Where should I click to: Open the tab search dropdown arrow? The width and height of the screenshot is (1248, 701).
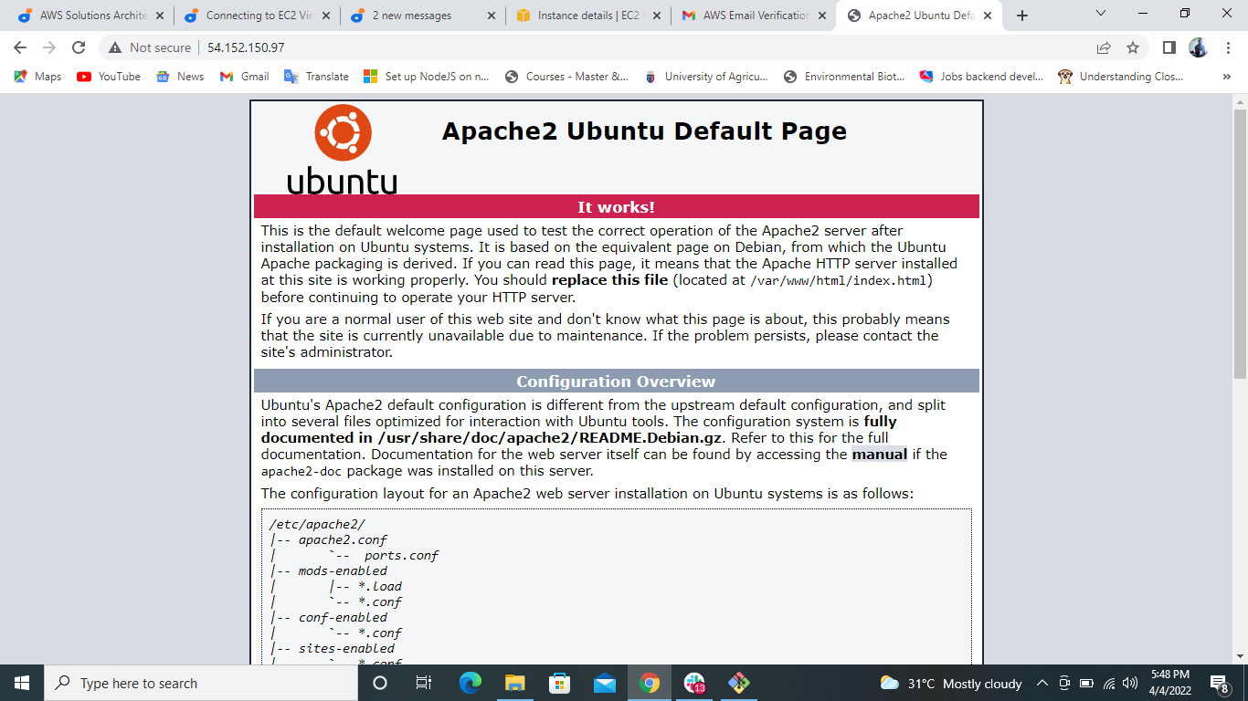(x=1100, y=14)
